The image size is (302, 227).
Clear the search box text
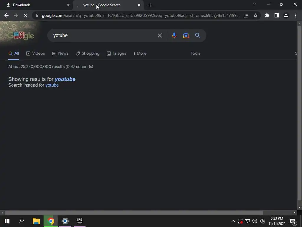pyautogui.click(x=160, y=35)
